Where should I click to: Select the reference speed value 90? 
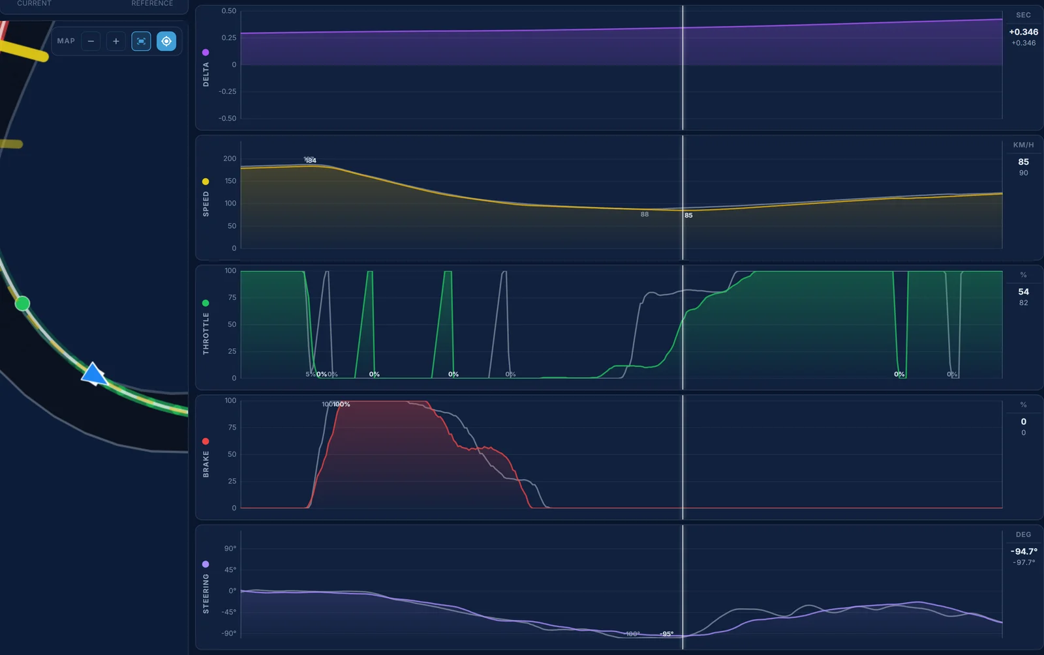click(x=1023, y=173)
